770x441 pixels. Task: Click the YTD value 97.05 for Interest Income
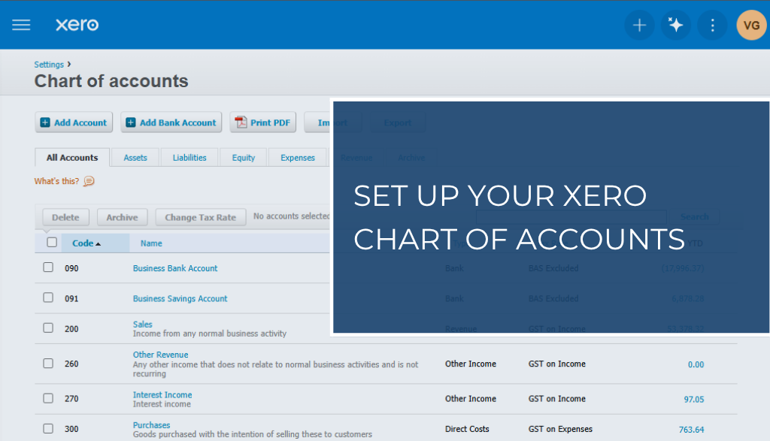pos(695,398)
